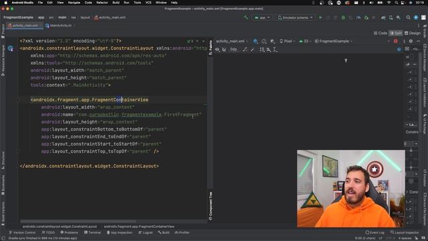The width and height of the screenshot is (428, 241).
Task: Open Pixel device preview dropdown
Action: (x=288, y=42)
